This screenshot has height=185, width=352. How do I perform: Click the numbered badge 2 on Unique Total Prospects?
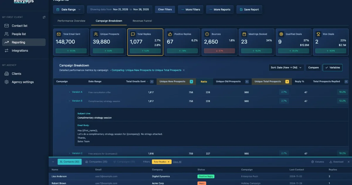287,82
